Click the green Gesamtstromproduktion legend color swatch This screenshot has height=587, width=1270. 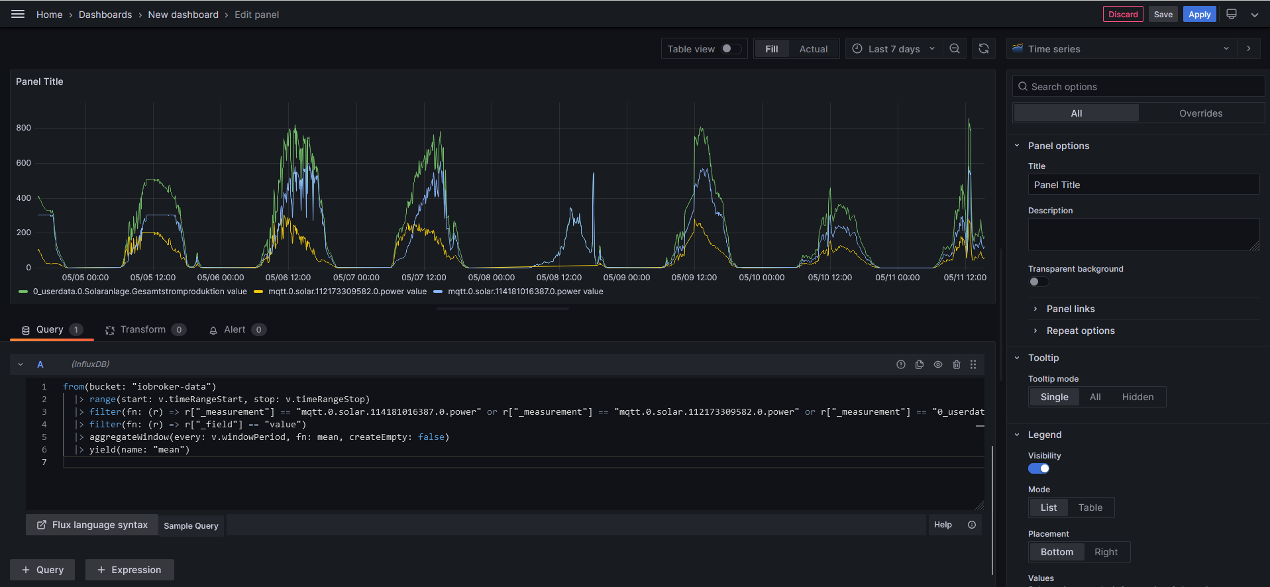click(23, 292)
